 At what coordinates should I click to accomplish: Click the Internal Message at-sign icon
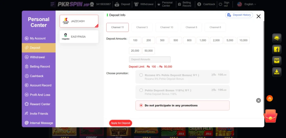pos(27,123)
